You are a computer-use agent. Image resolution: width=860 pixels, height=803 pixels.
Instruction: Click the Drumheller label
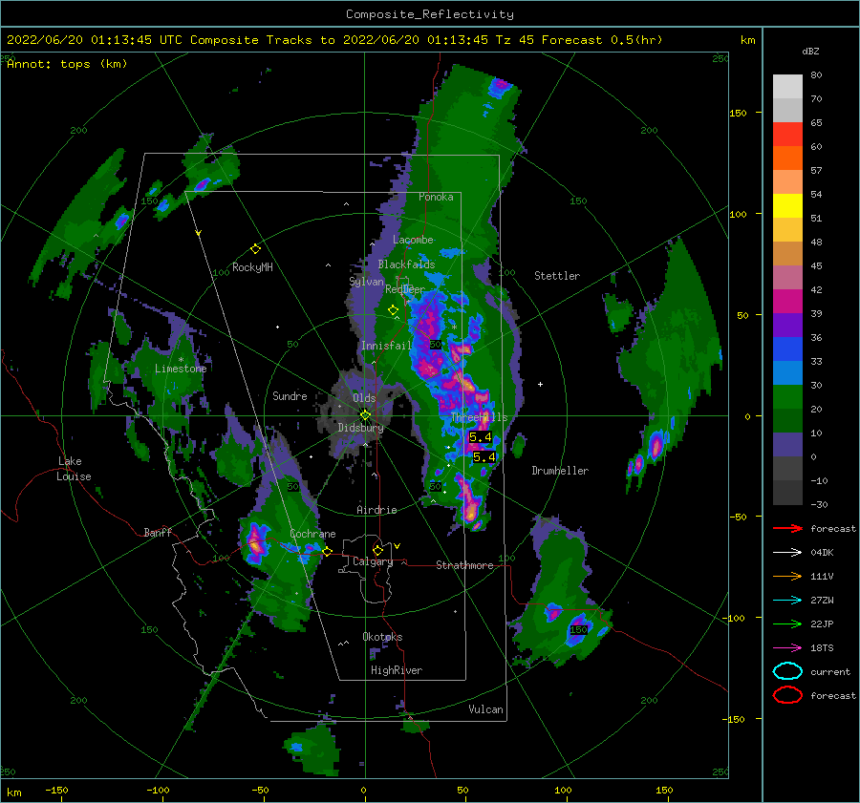pyautogui.click(x=560, y=471)
